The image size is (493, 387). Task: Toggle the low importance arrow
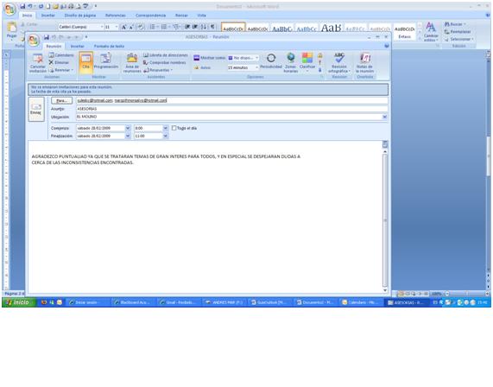pyautogui.click(x=319, y=70)
